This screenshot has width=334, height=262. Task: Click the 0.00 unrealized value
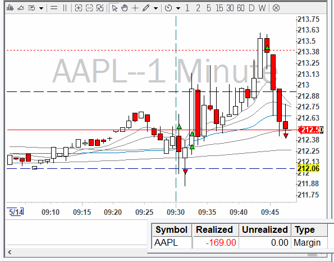tap(280, 242)
